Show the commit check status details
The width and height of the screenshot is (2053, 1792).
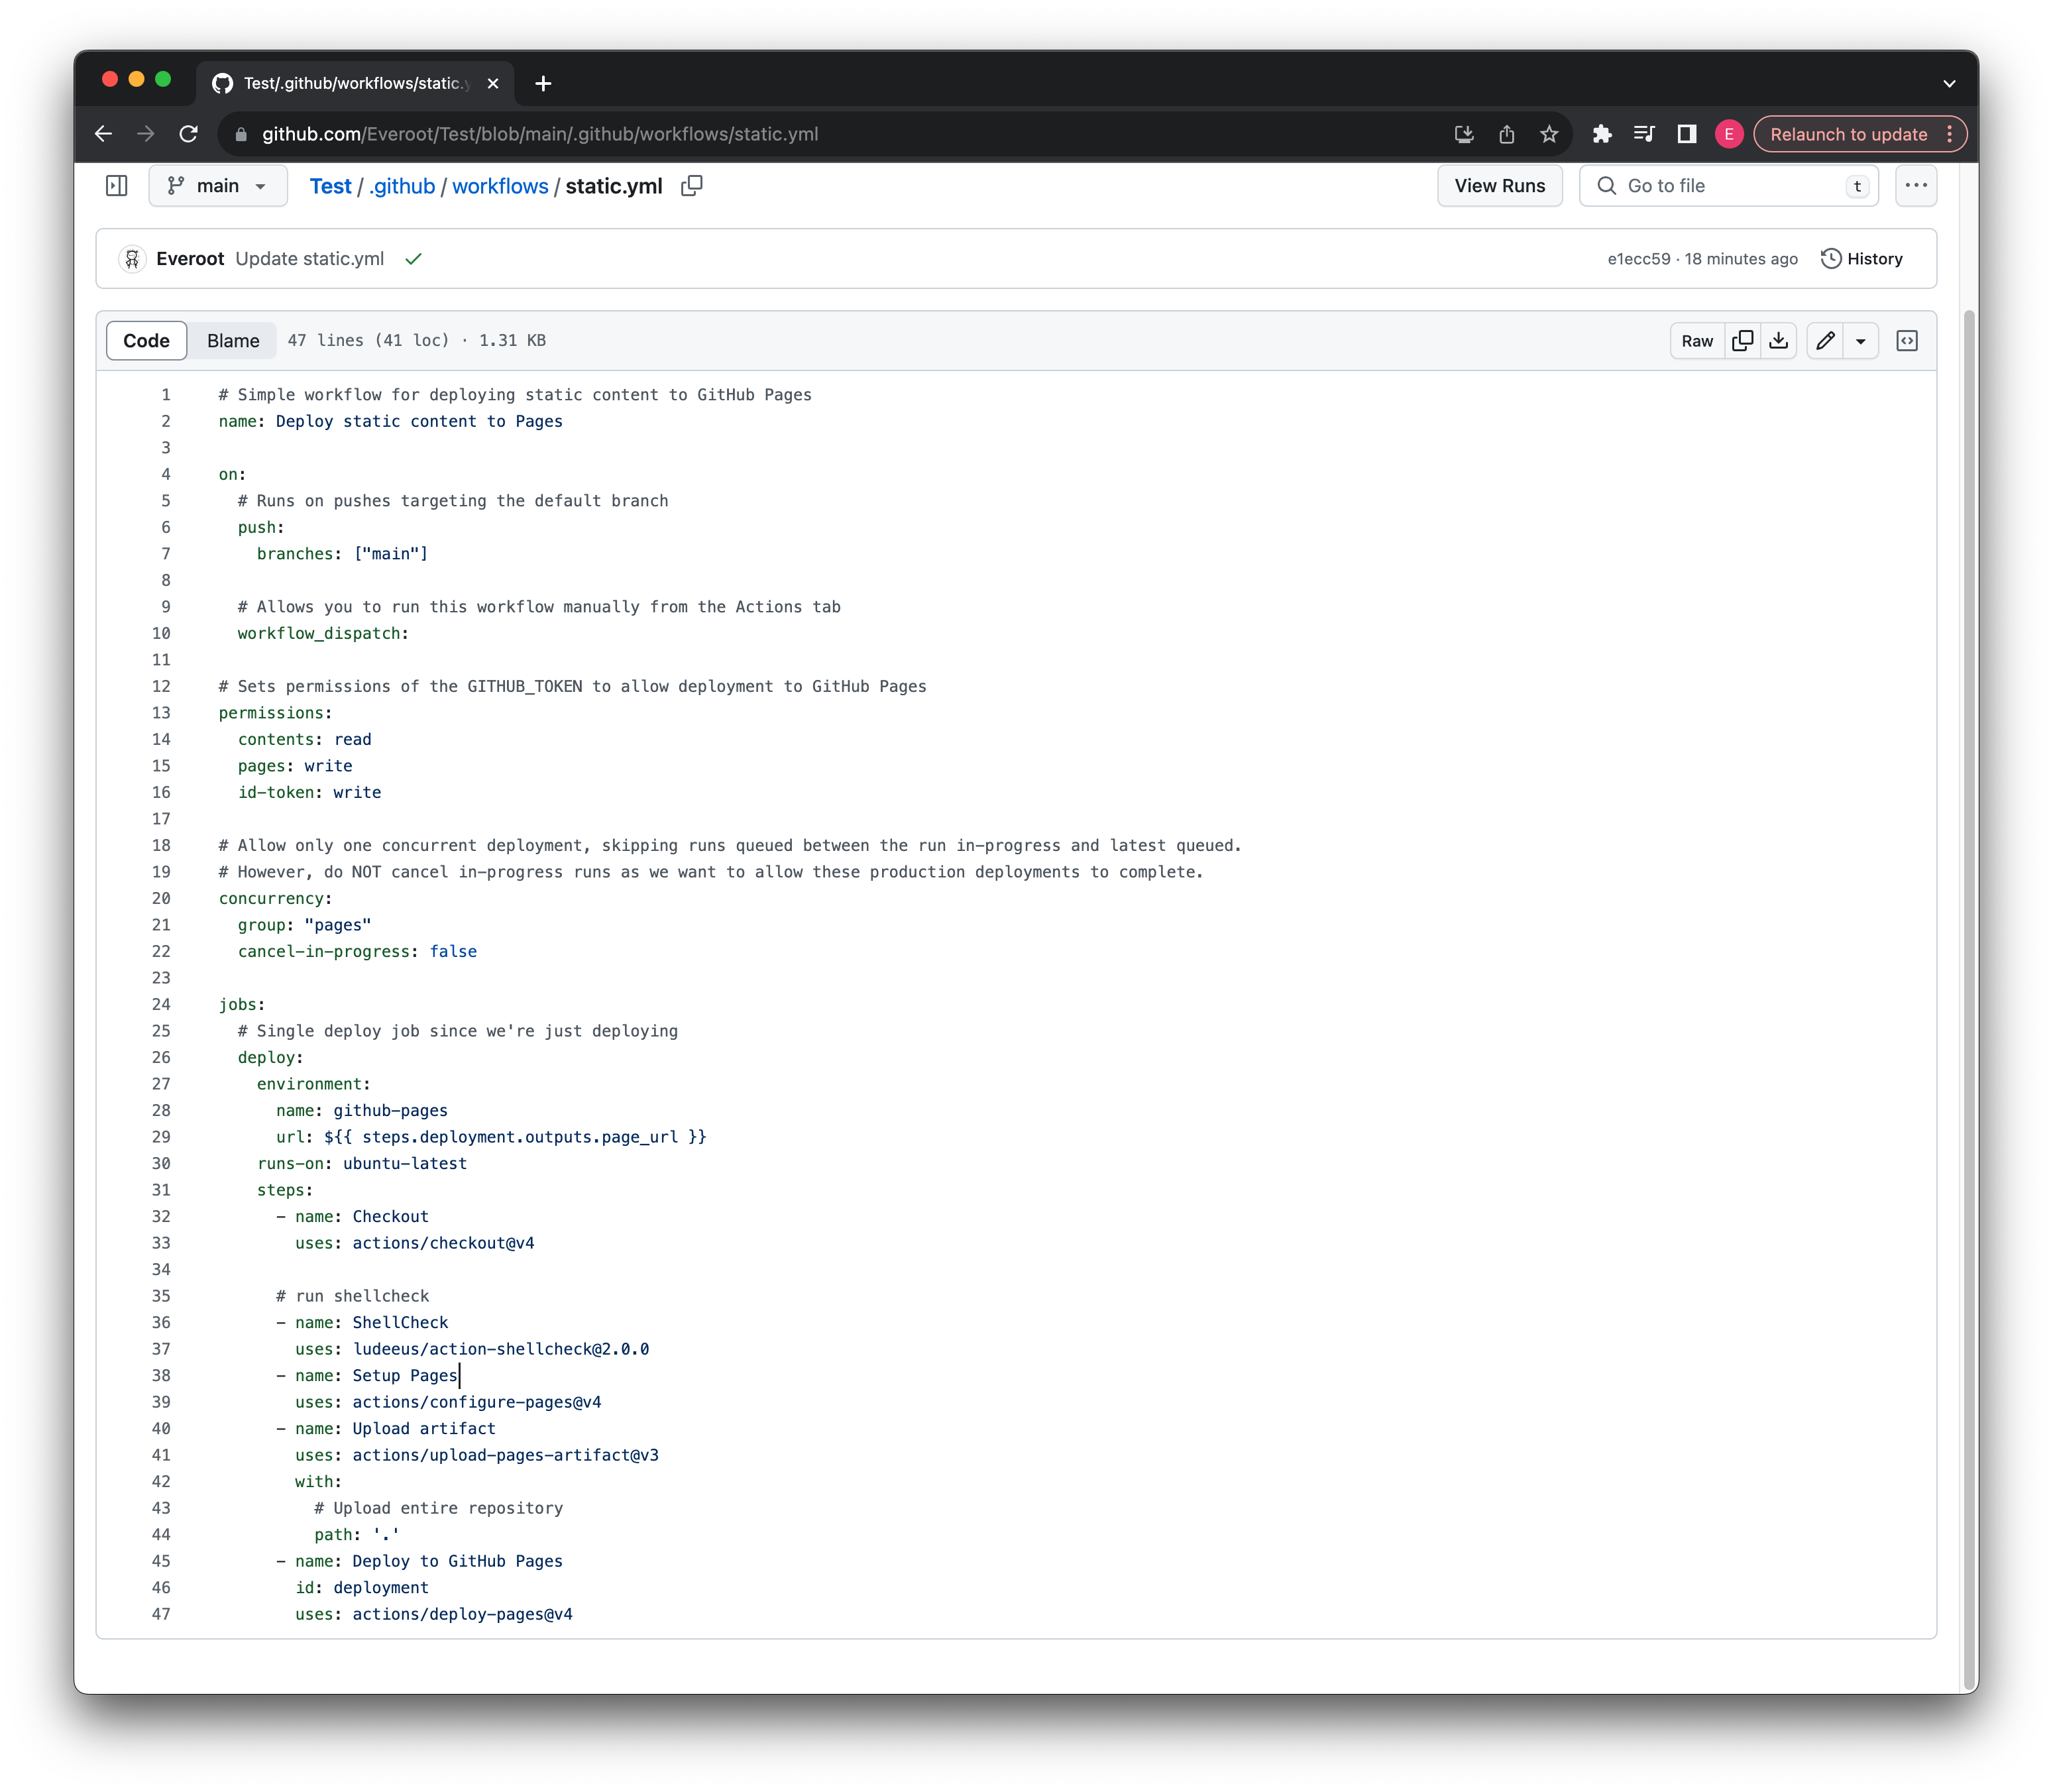point(413,259)
